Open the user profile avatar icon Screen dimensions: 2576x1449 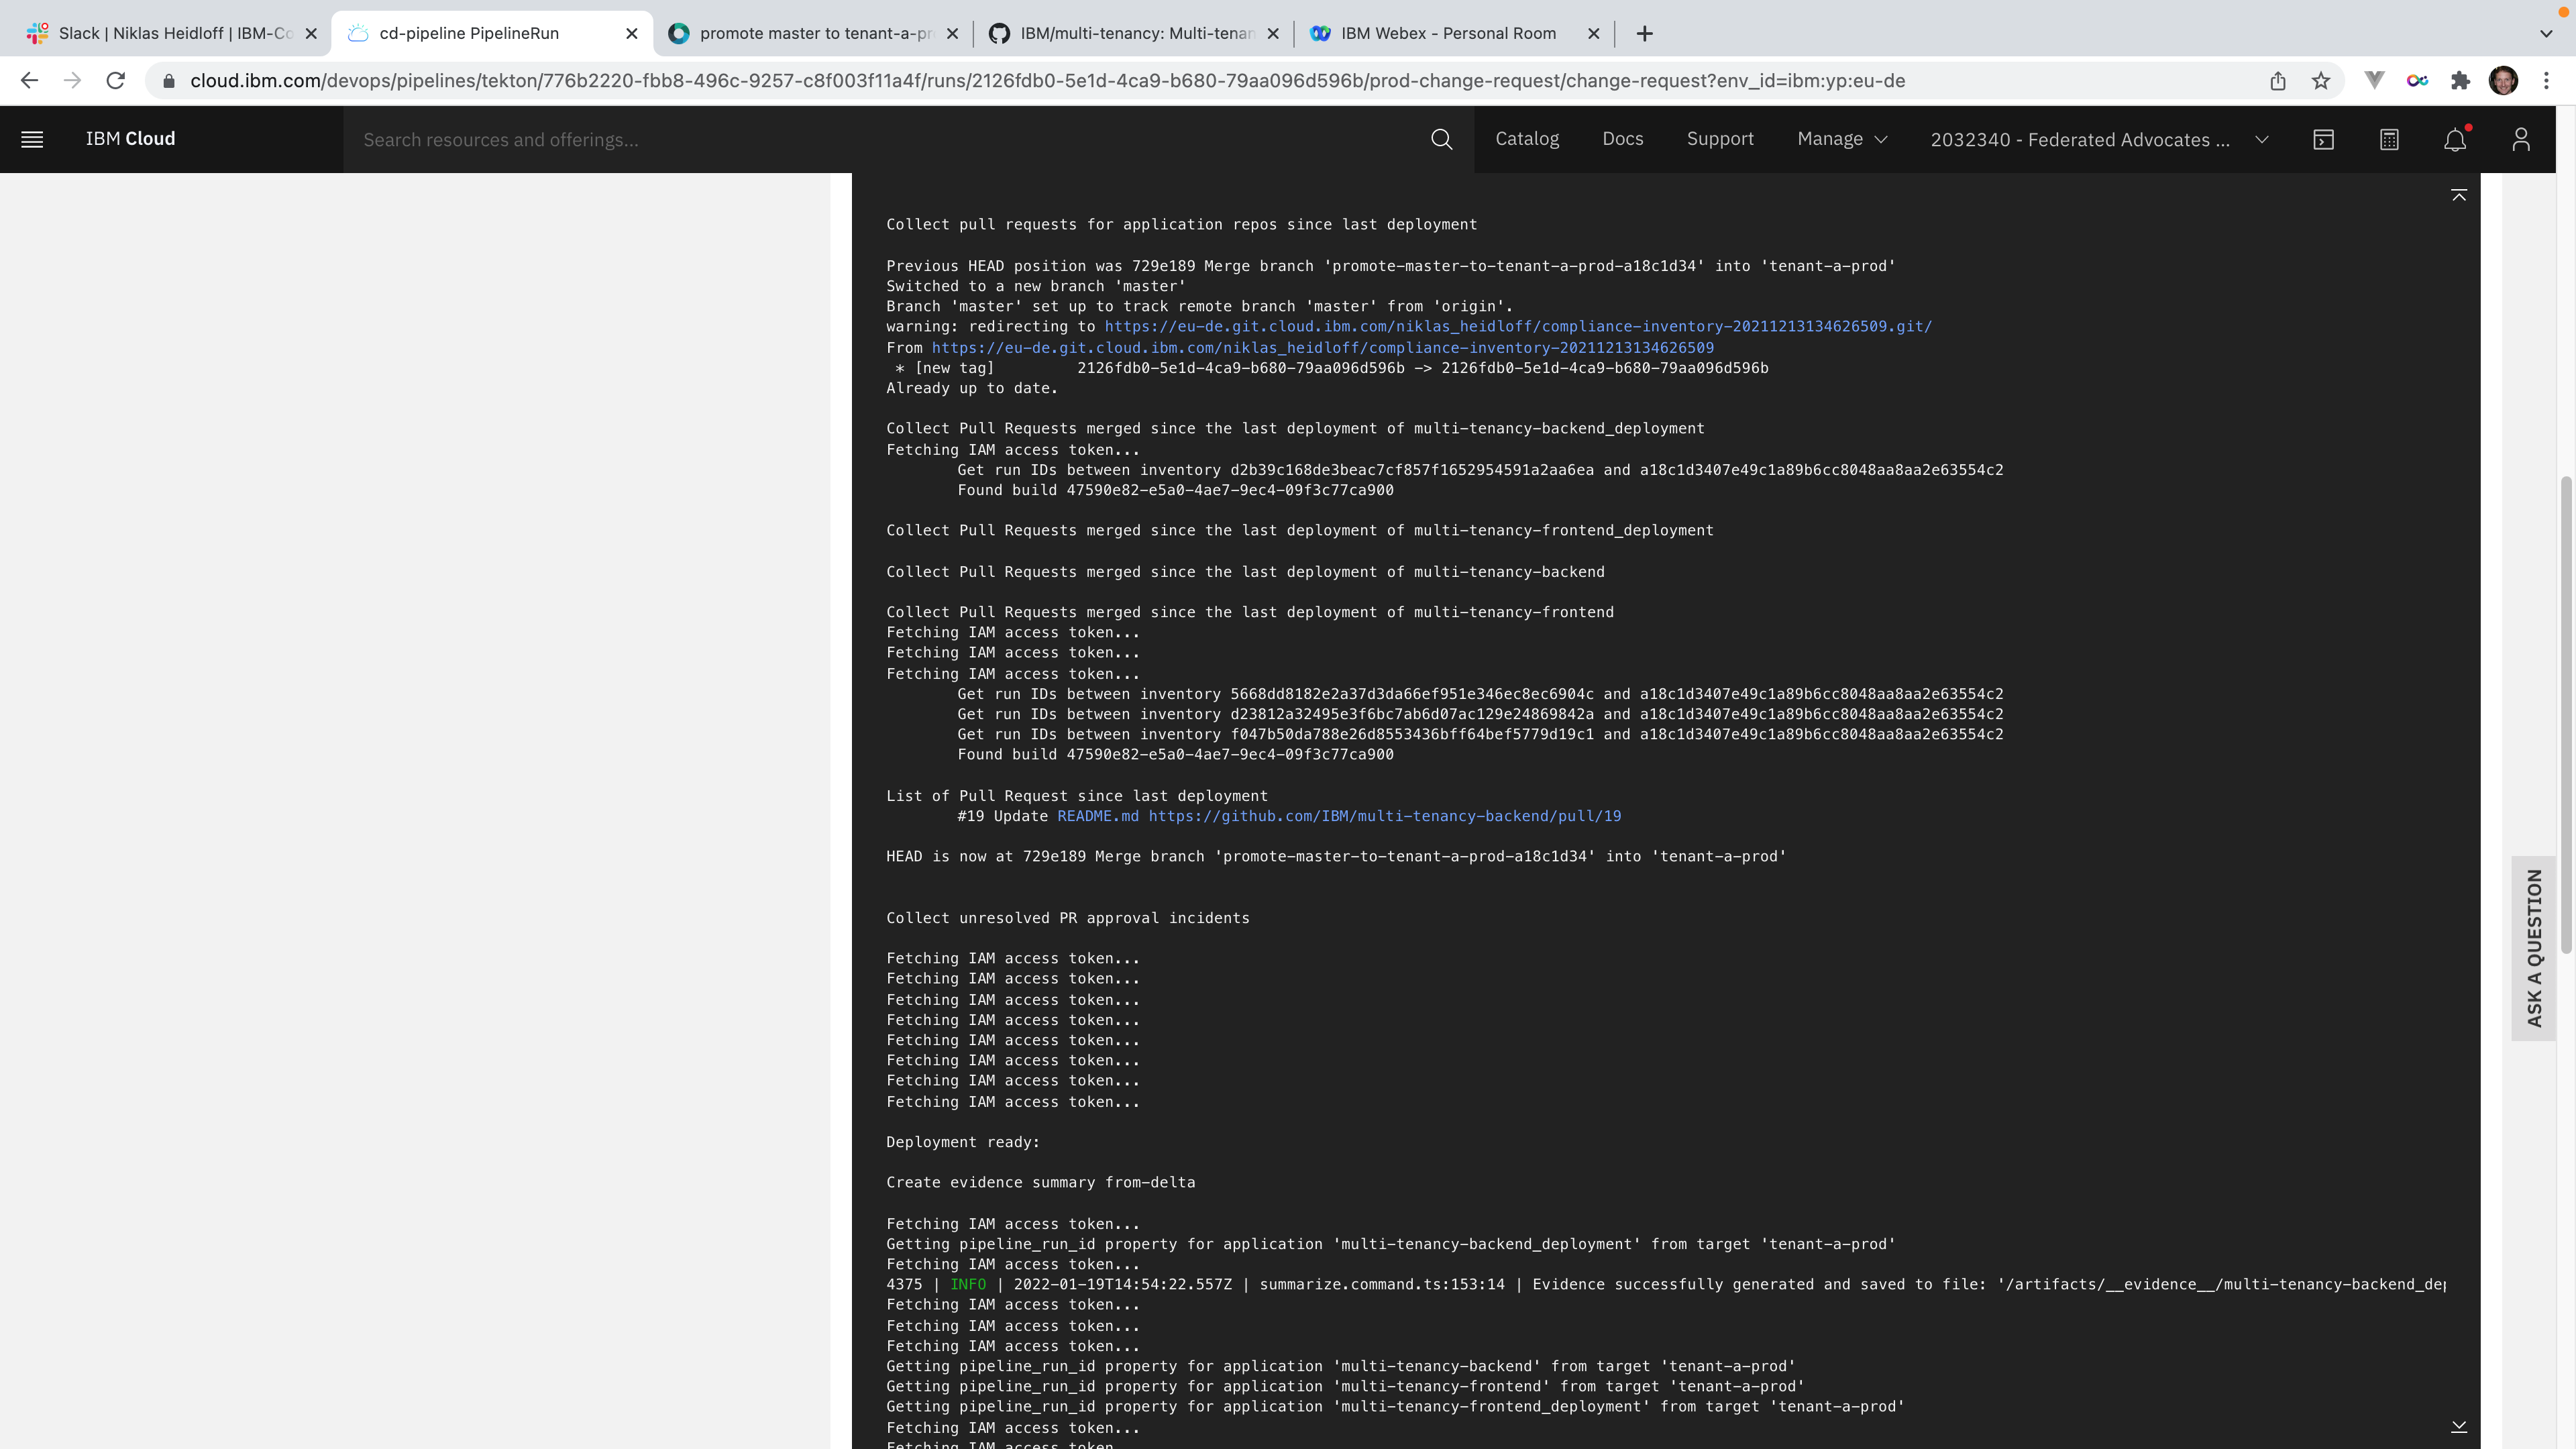[x=2520, y=139]
